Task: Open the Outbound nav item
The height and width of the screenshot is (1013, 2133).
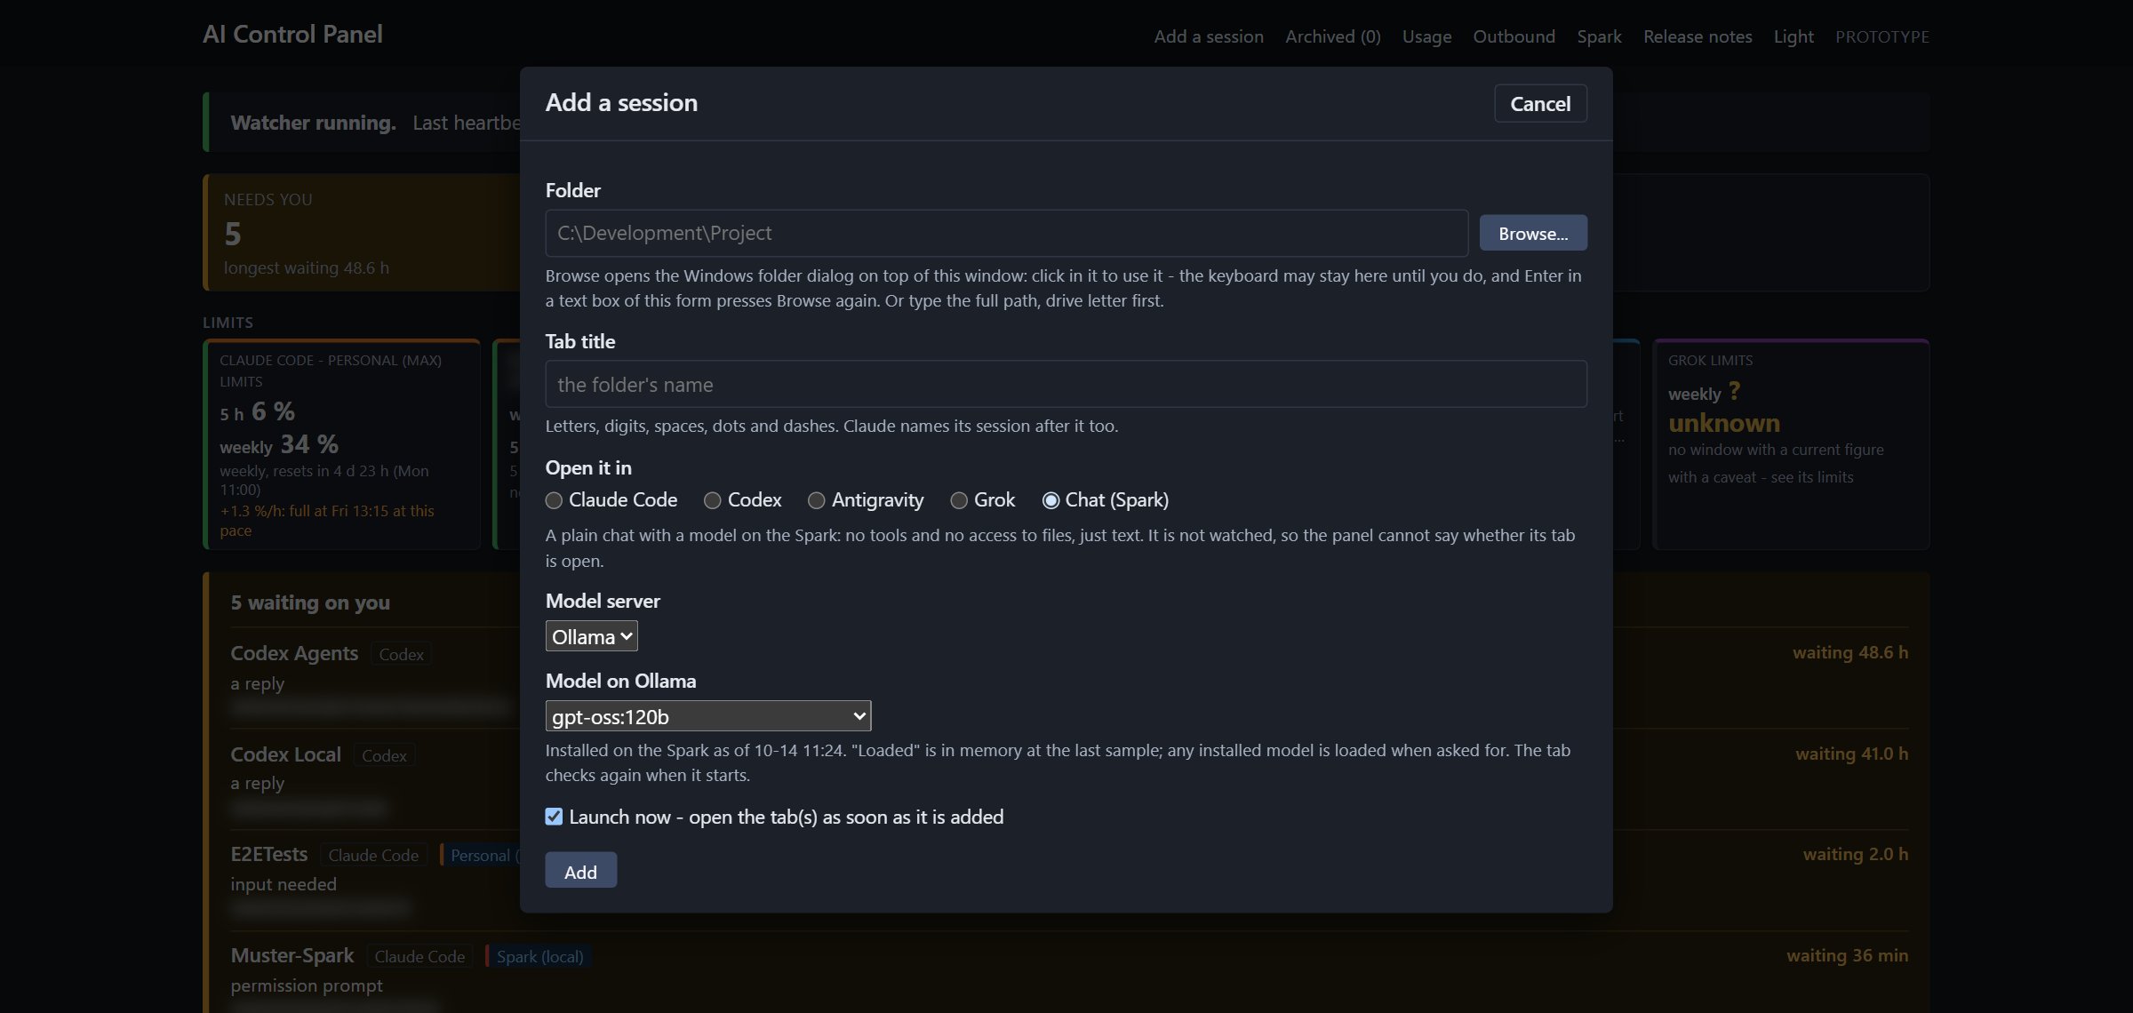Action: click(1514, 36)
